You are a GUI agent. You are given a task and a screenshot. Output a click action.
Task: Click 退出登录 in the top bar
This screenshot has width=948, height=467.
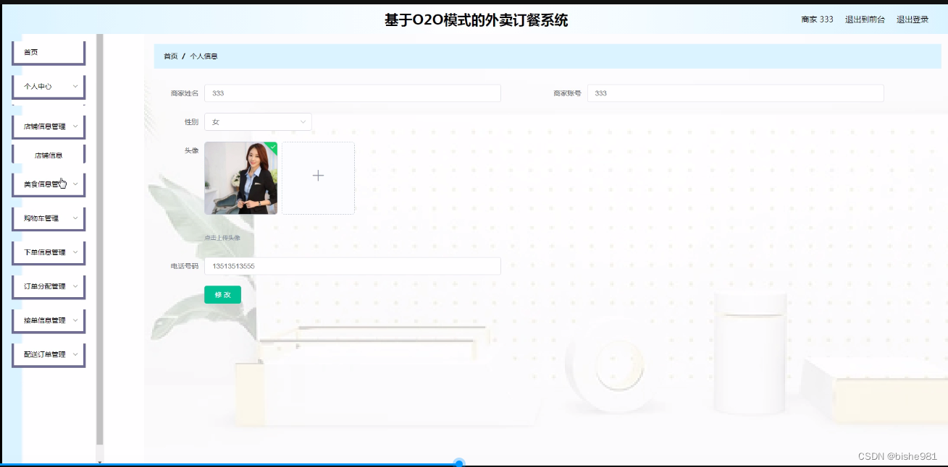(913, 20)
